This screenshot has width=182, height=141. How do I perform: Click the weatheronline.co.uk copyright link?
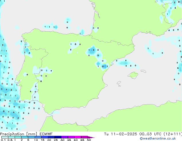coord(158,138)
